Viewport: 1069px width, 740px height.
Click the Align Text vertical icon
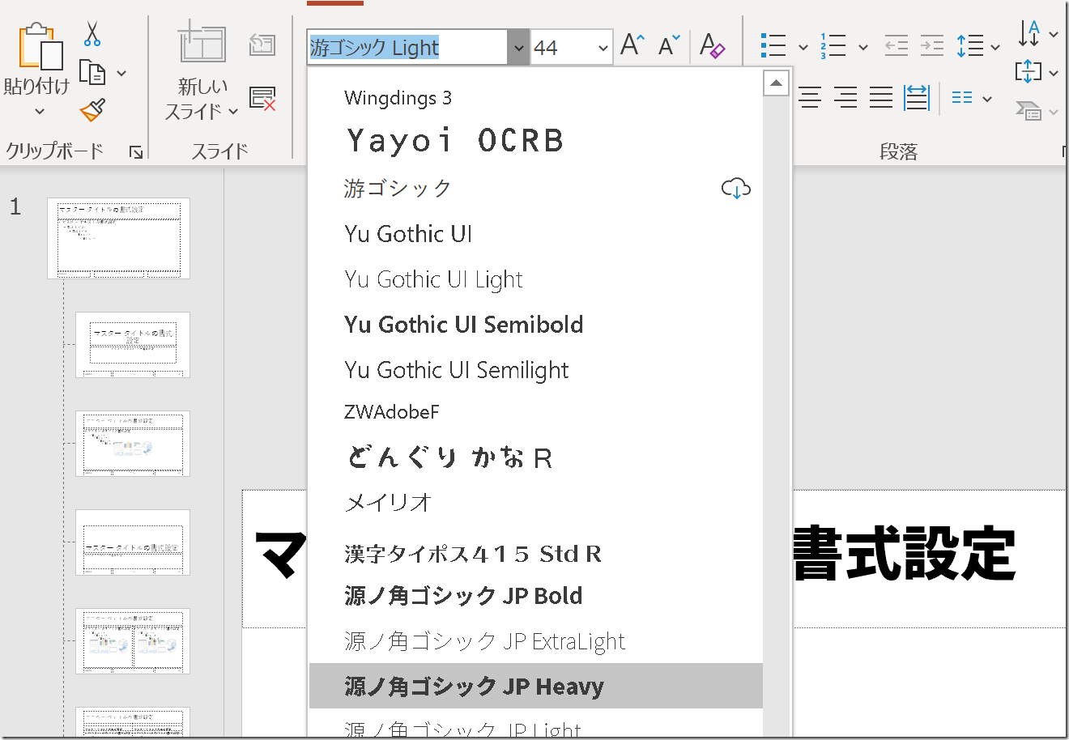pyautogui.click(x=1029, y=72)
